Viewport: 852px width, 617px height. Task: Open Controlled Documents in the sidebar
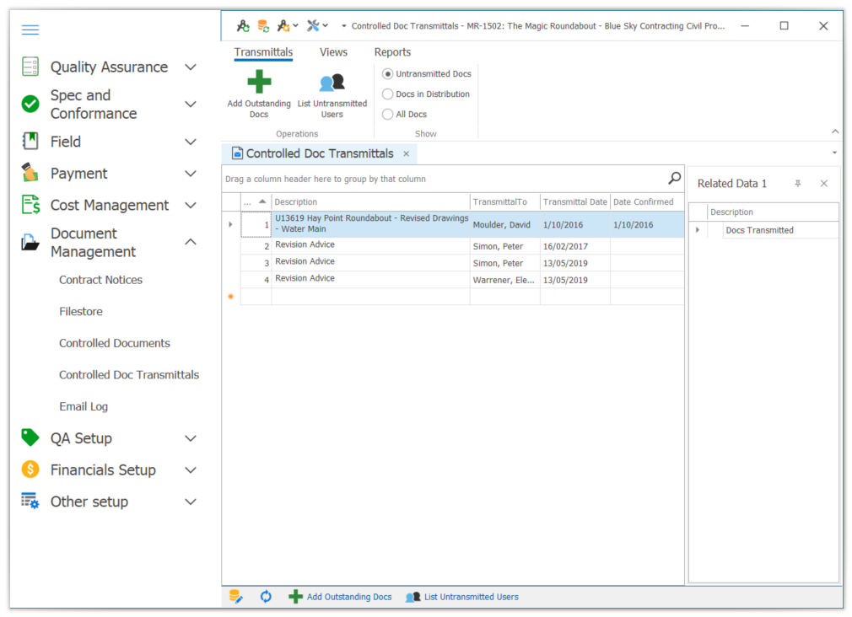115,343
